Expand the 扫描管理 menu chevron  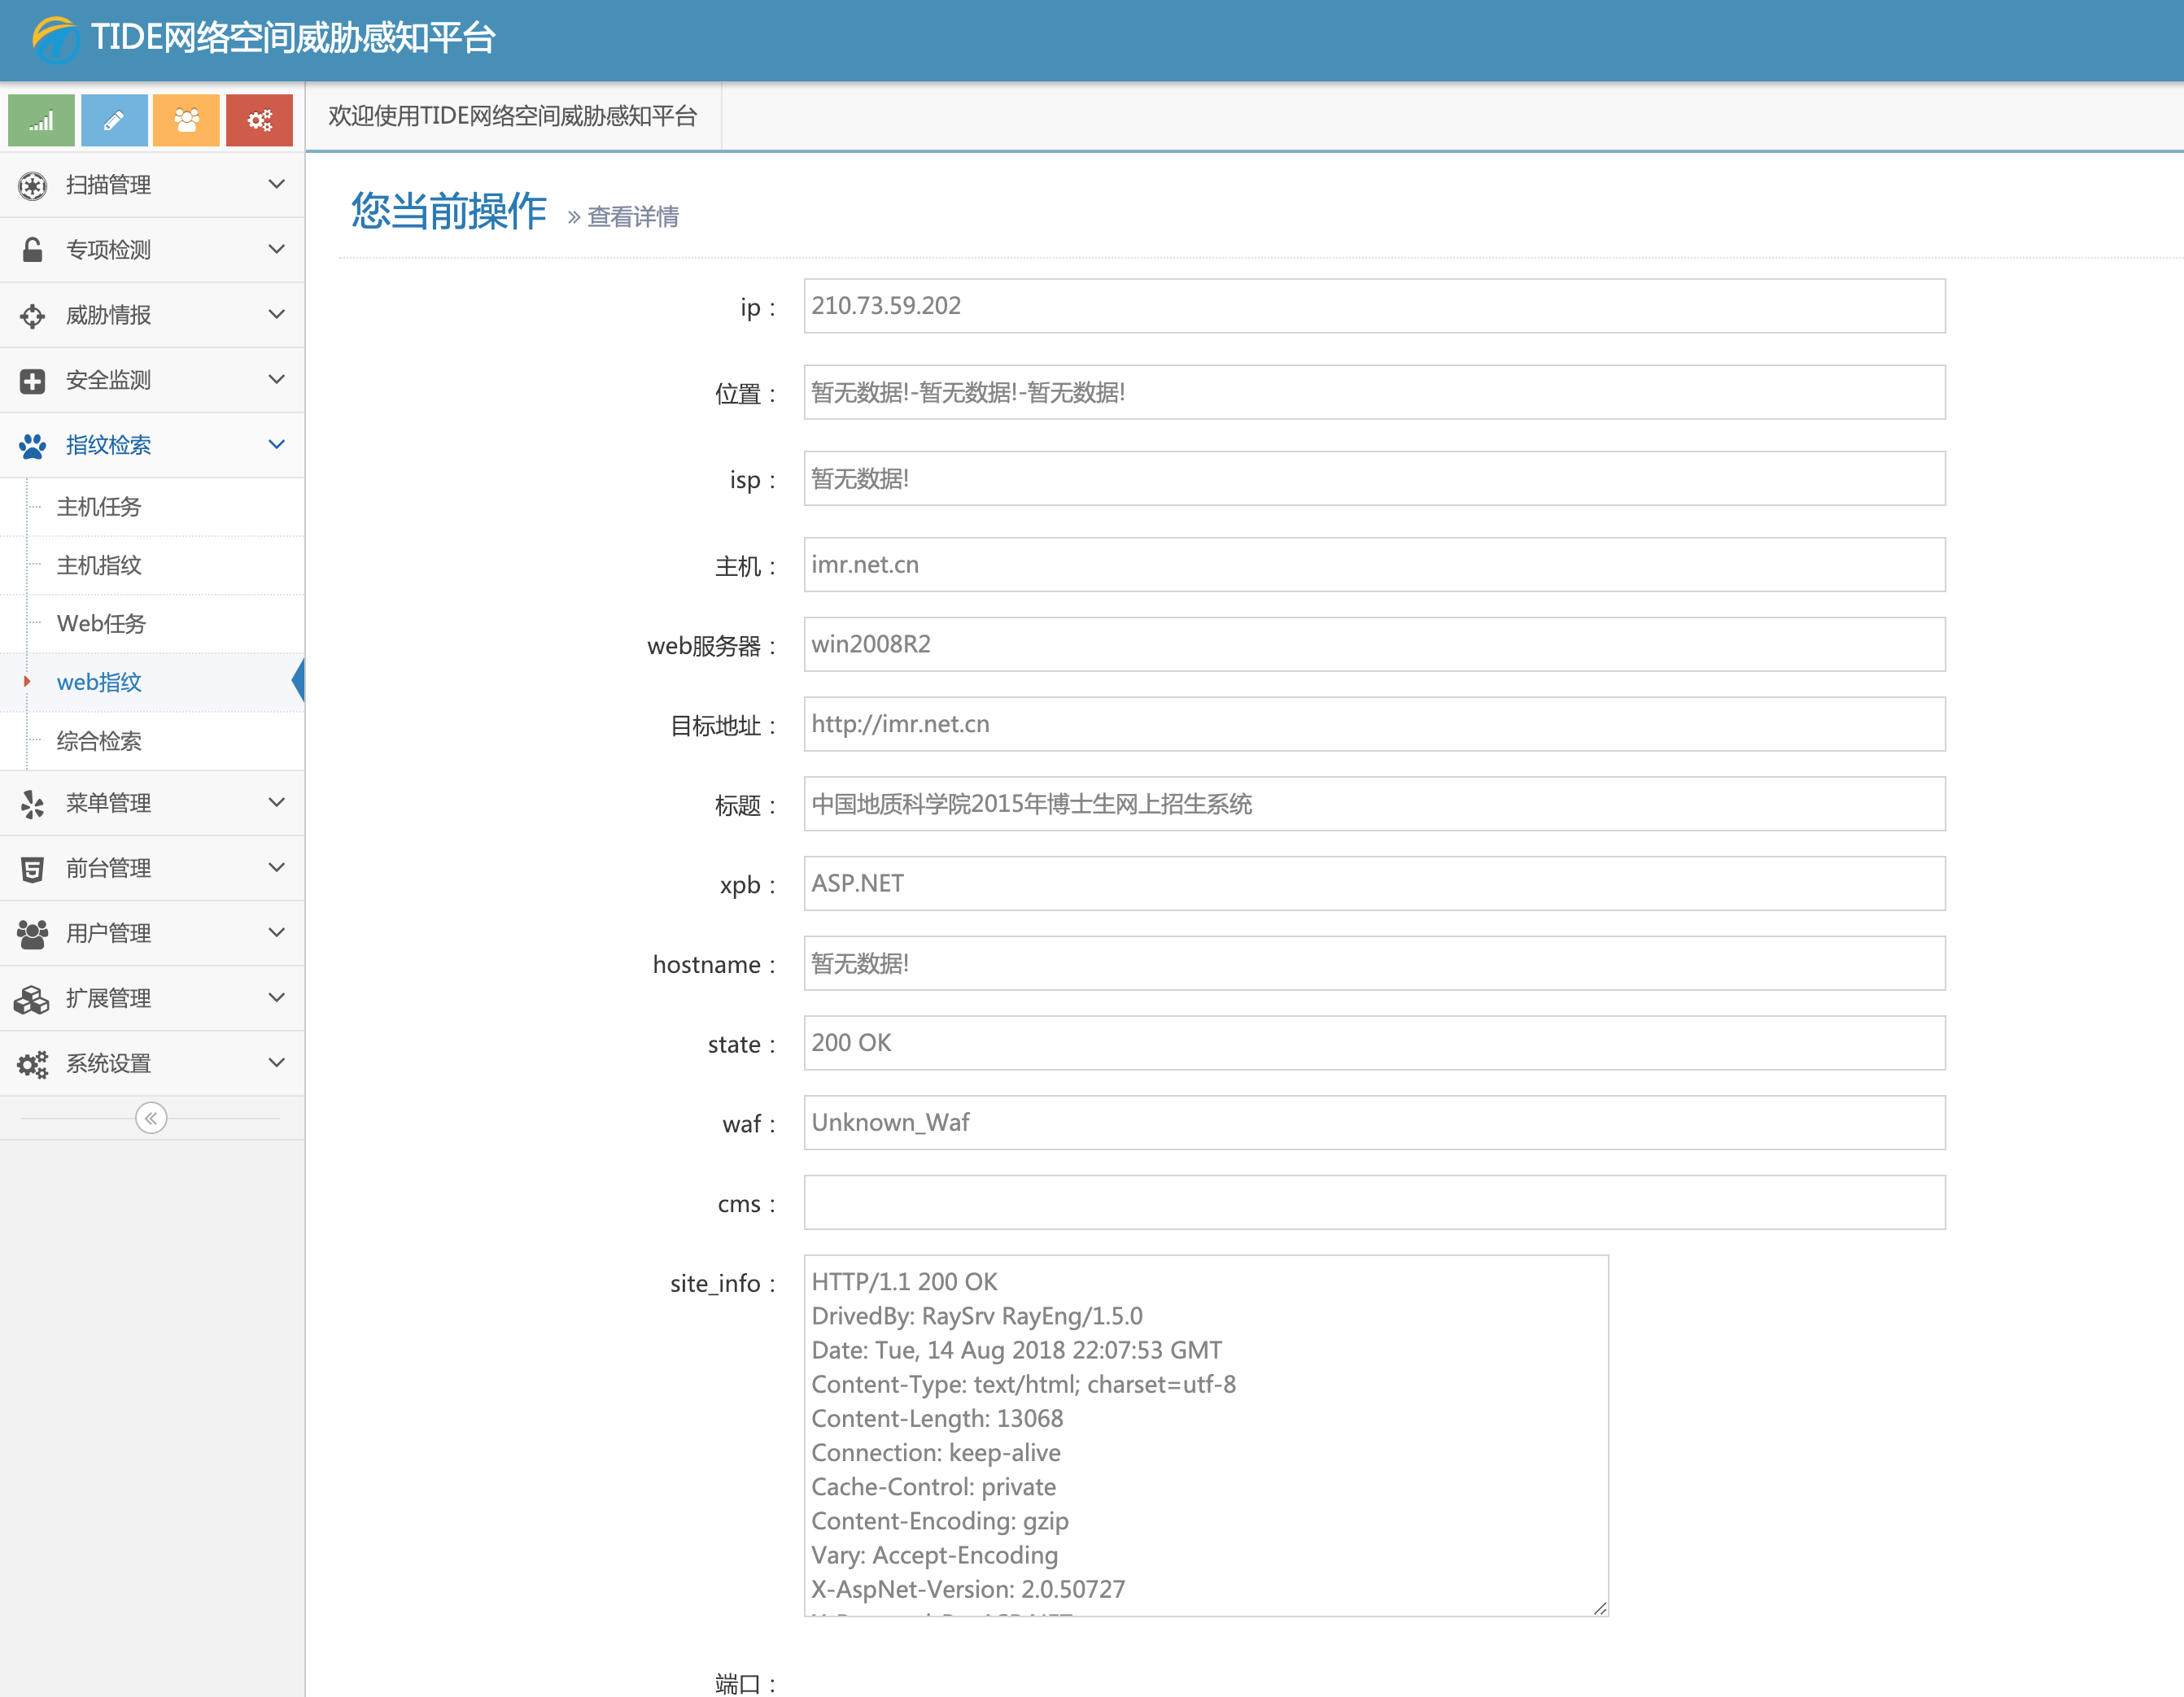tap(277, 184)
